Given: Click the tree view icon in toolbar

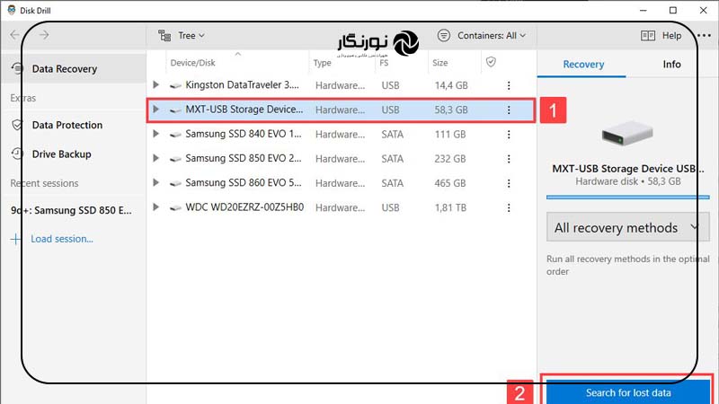Looking at the screenshot, I should click(x=164, y=35).
